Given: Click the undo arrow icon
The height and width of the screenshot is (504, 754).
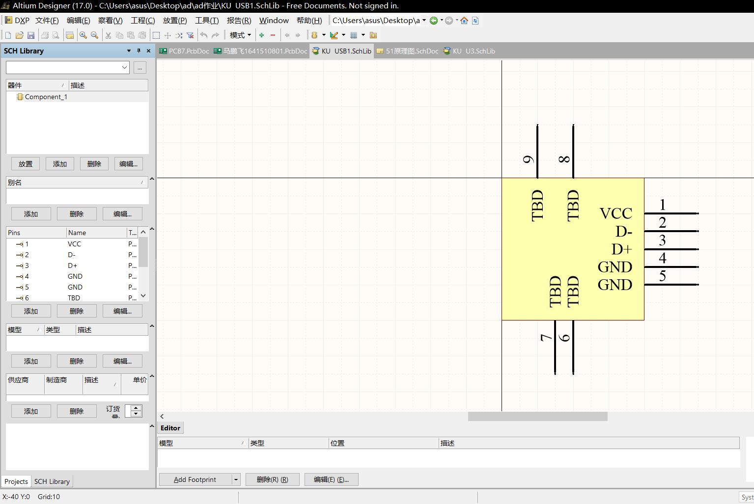Looking at the screenshot, I should pos(204,35).
